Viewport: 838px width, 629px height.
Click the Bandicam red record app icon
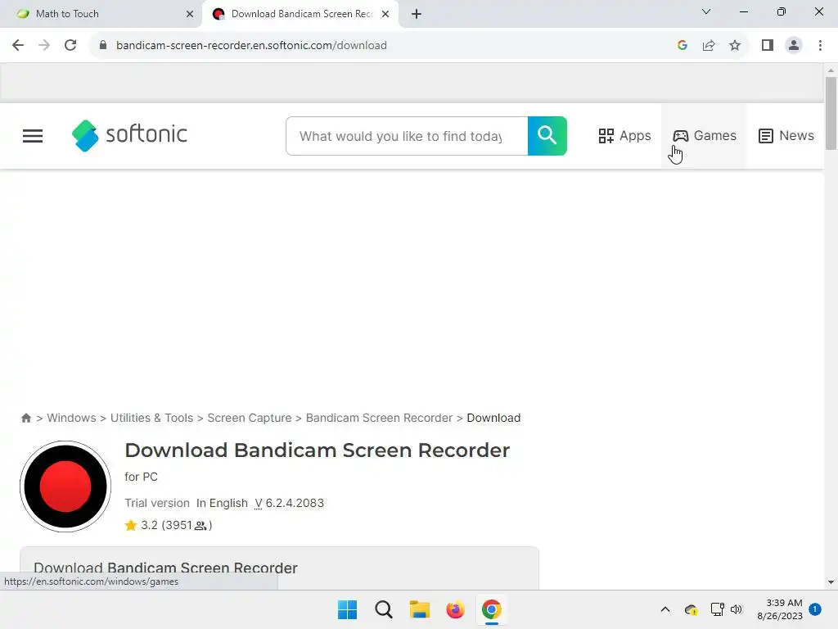[65, 486]
